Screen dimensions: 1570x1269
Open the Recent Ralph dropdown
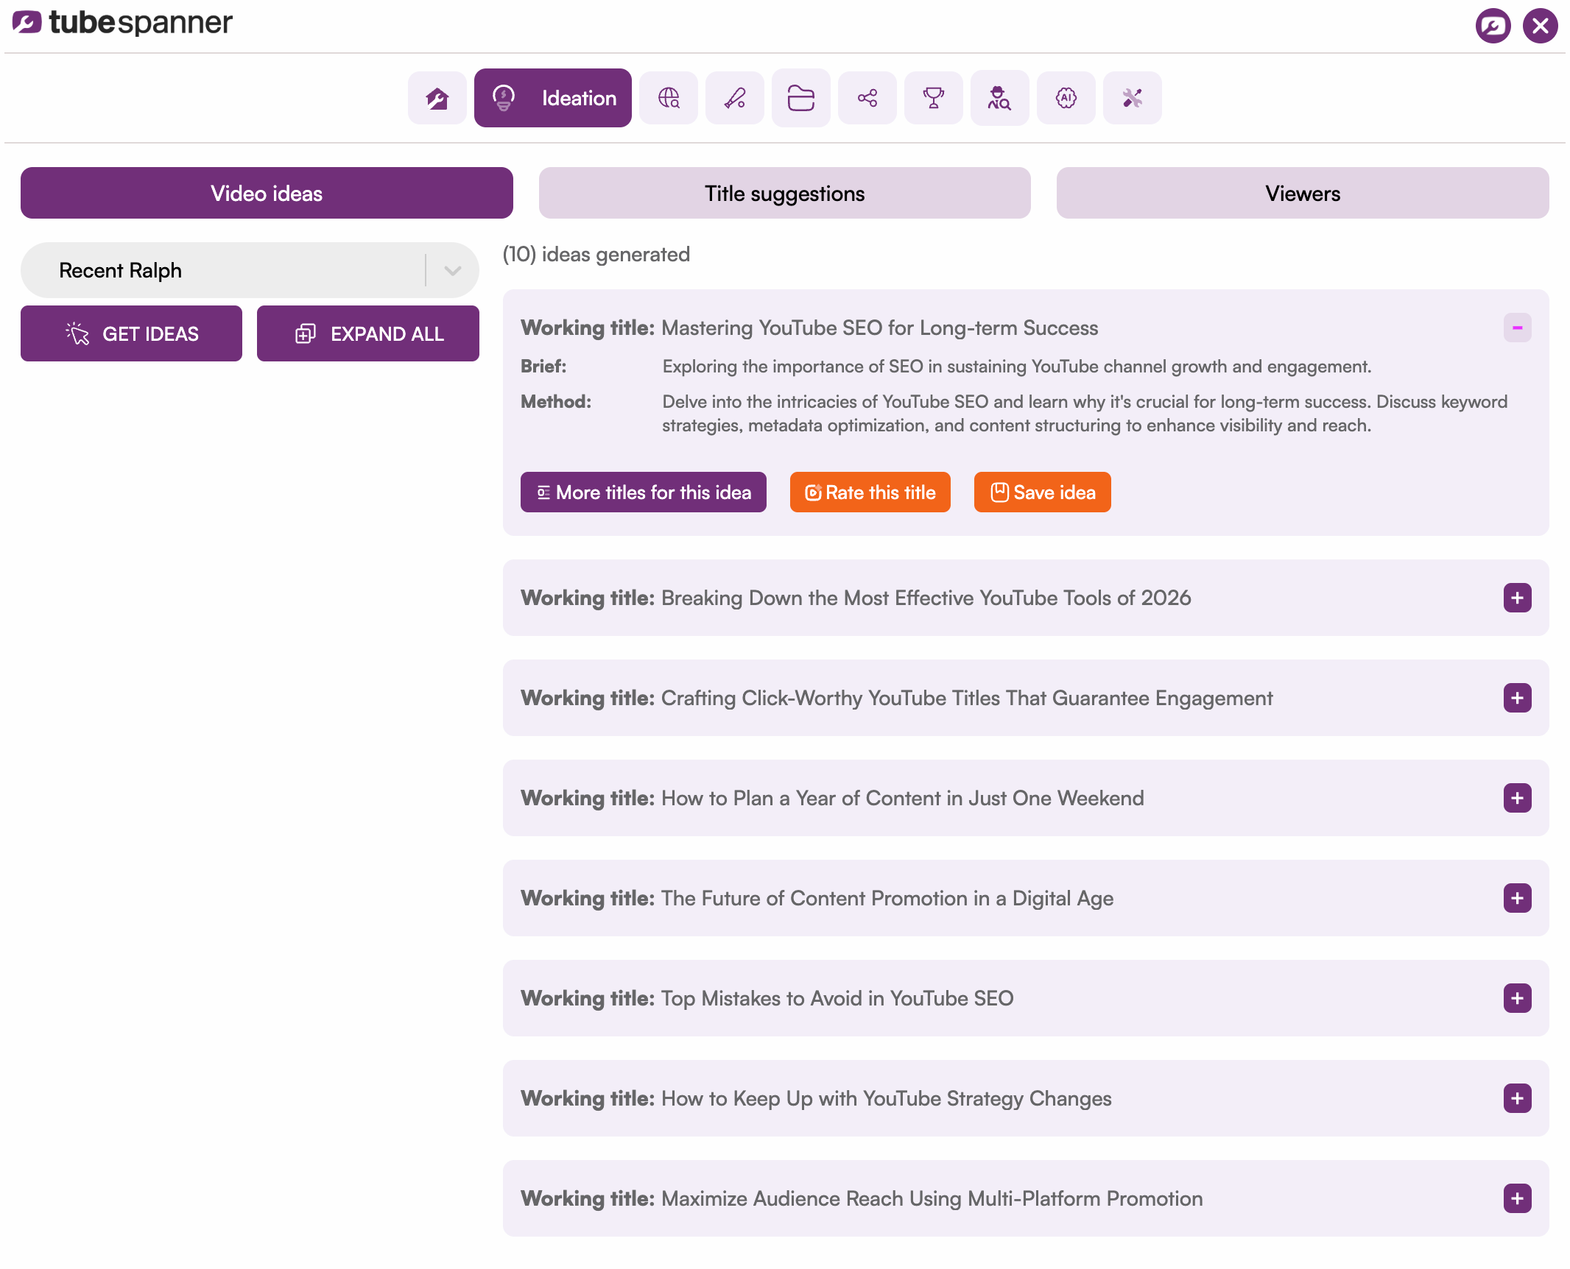point(250,270)
